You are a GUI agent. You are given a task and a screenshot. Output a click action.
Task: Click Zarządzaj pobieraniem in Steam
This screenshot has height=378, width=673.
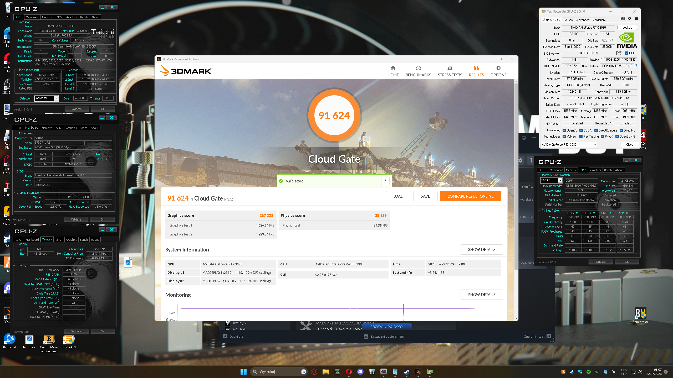point(384,336)
